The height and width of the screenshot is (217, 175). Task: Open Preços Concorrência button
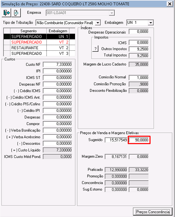(153, 212)
